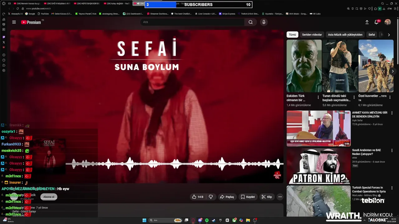Open Epic Games launcher from taskbar
Viewport: 399px width, 224px height.
220,220
